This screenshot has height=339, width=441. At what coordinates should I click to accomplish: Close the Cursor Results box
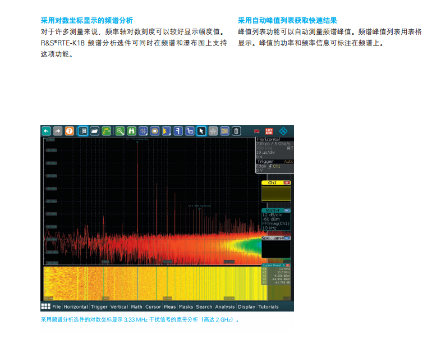pyautogui.click(x=288, y=265)
